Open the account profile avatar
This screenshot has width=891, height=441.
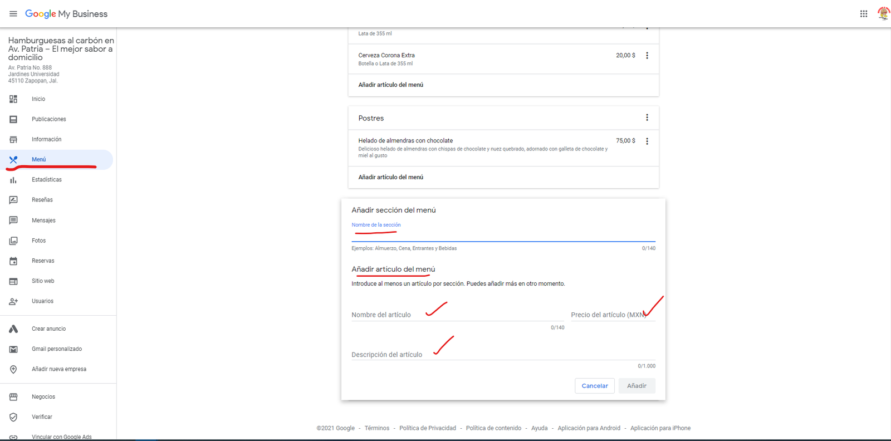click(x=883, y=13)
